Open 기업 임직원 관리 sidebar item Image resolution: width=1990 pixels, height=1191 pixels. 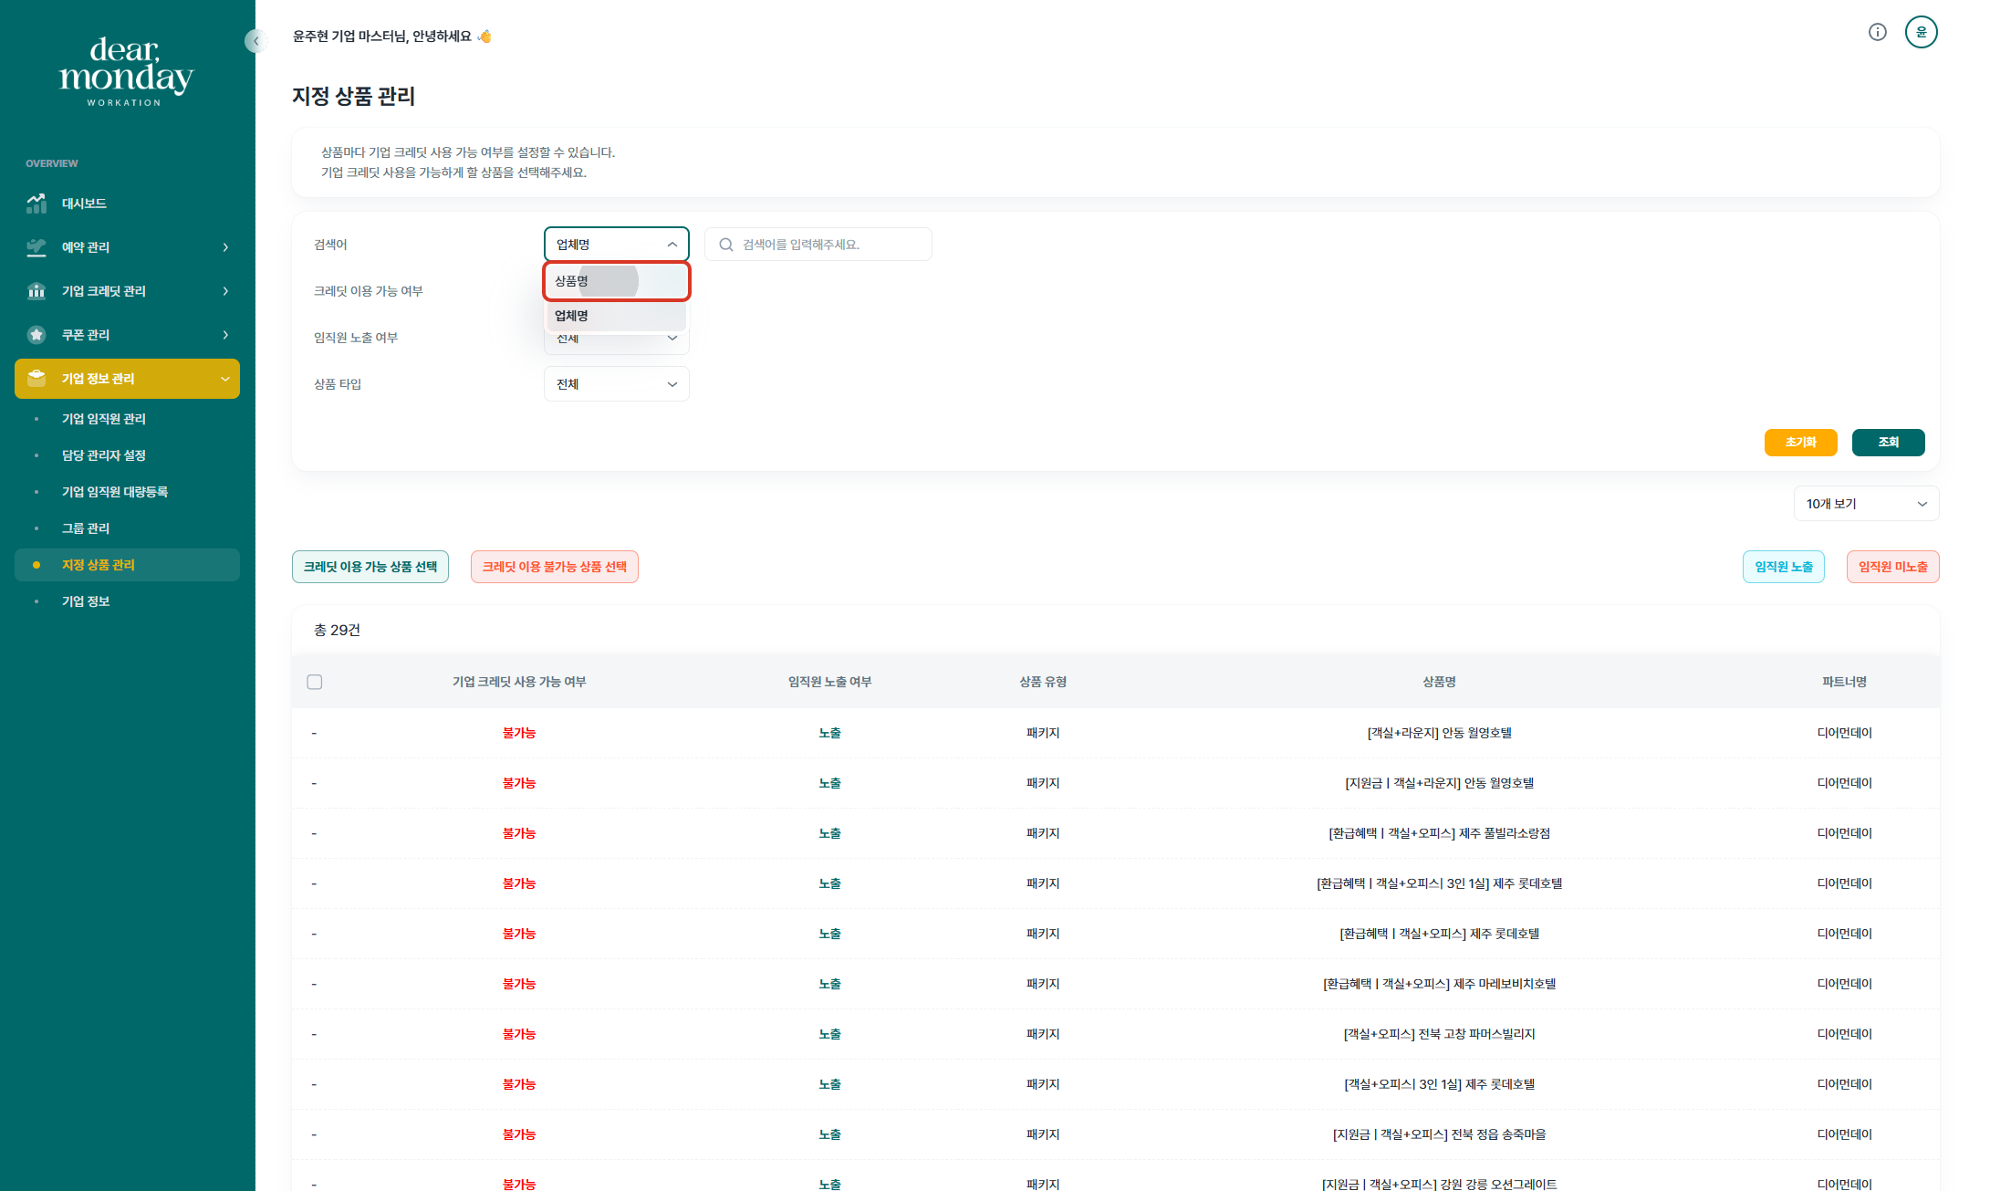[x=104, y=419]
